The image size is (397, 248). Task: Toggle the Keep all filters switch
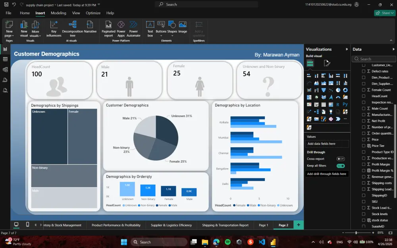click(x=341, y=166)
